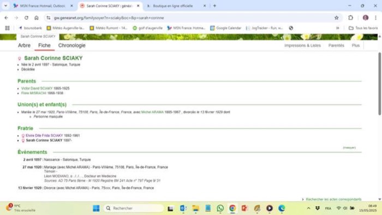The image size is (382, 215).
Task: Open WhatsApp from the taskbar
Action: 220,208
